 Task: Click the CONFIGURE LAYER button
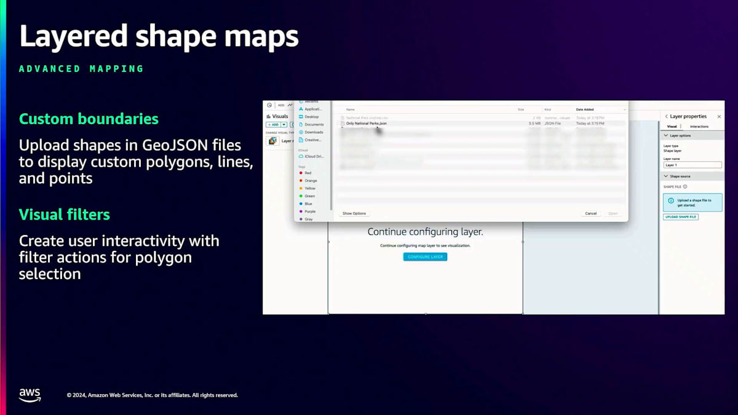[425, 256]
